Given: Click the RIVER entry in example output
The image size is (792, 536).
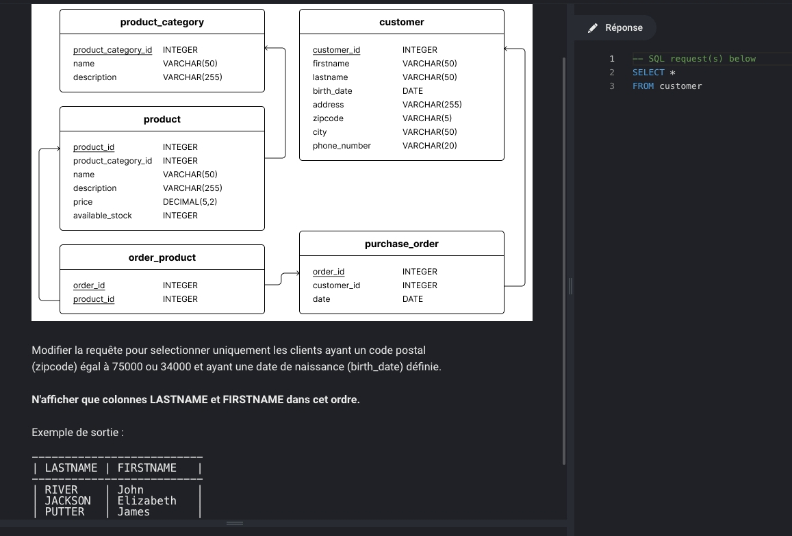Looking at the screenshot, I should click(61, 489).
